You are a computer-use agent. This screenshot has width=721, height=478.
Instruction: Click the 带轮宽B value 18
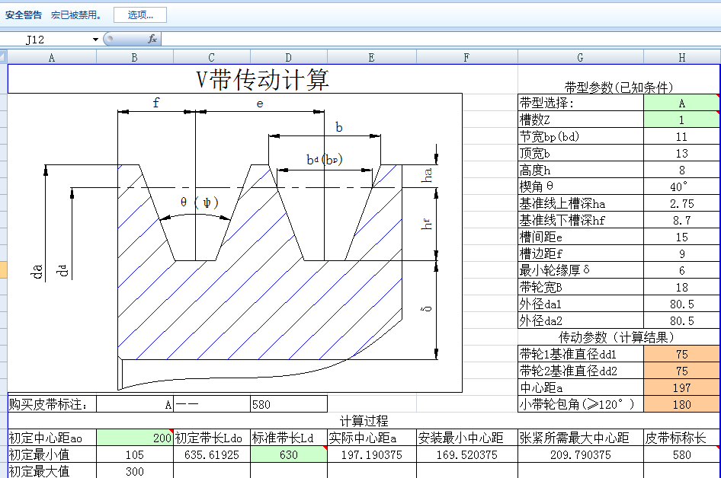(x=682, y=288)
